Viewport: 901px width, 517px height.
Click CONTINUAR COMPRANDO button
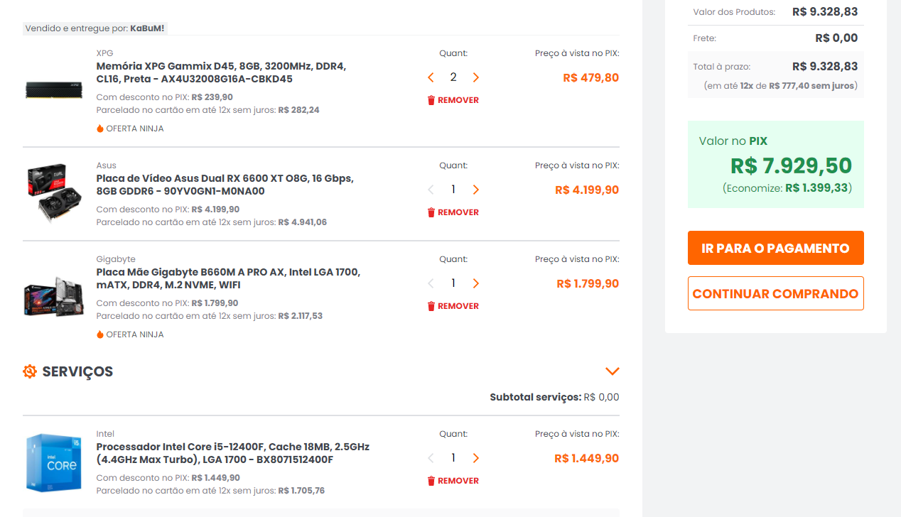(x=776, y=293)
